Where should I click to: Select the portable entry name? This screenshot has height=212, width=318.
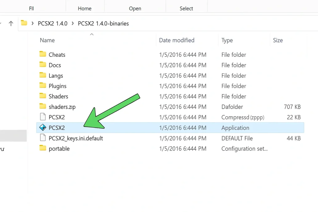click(x=59, y=149)
